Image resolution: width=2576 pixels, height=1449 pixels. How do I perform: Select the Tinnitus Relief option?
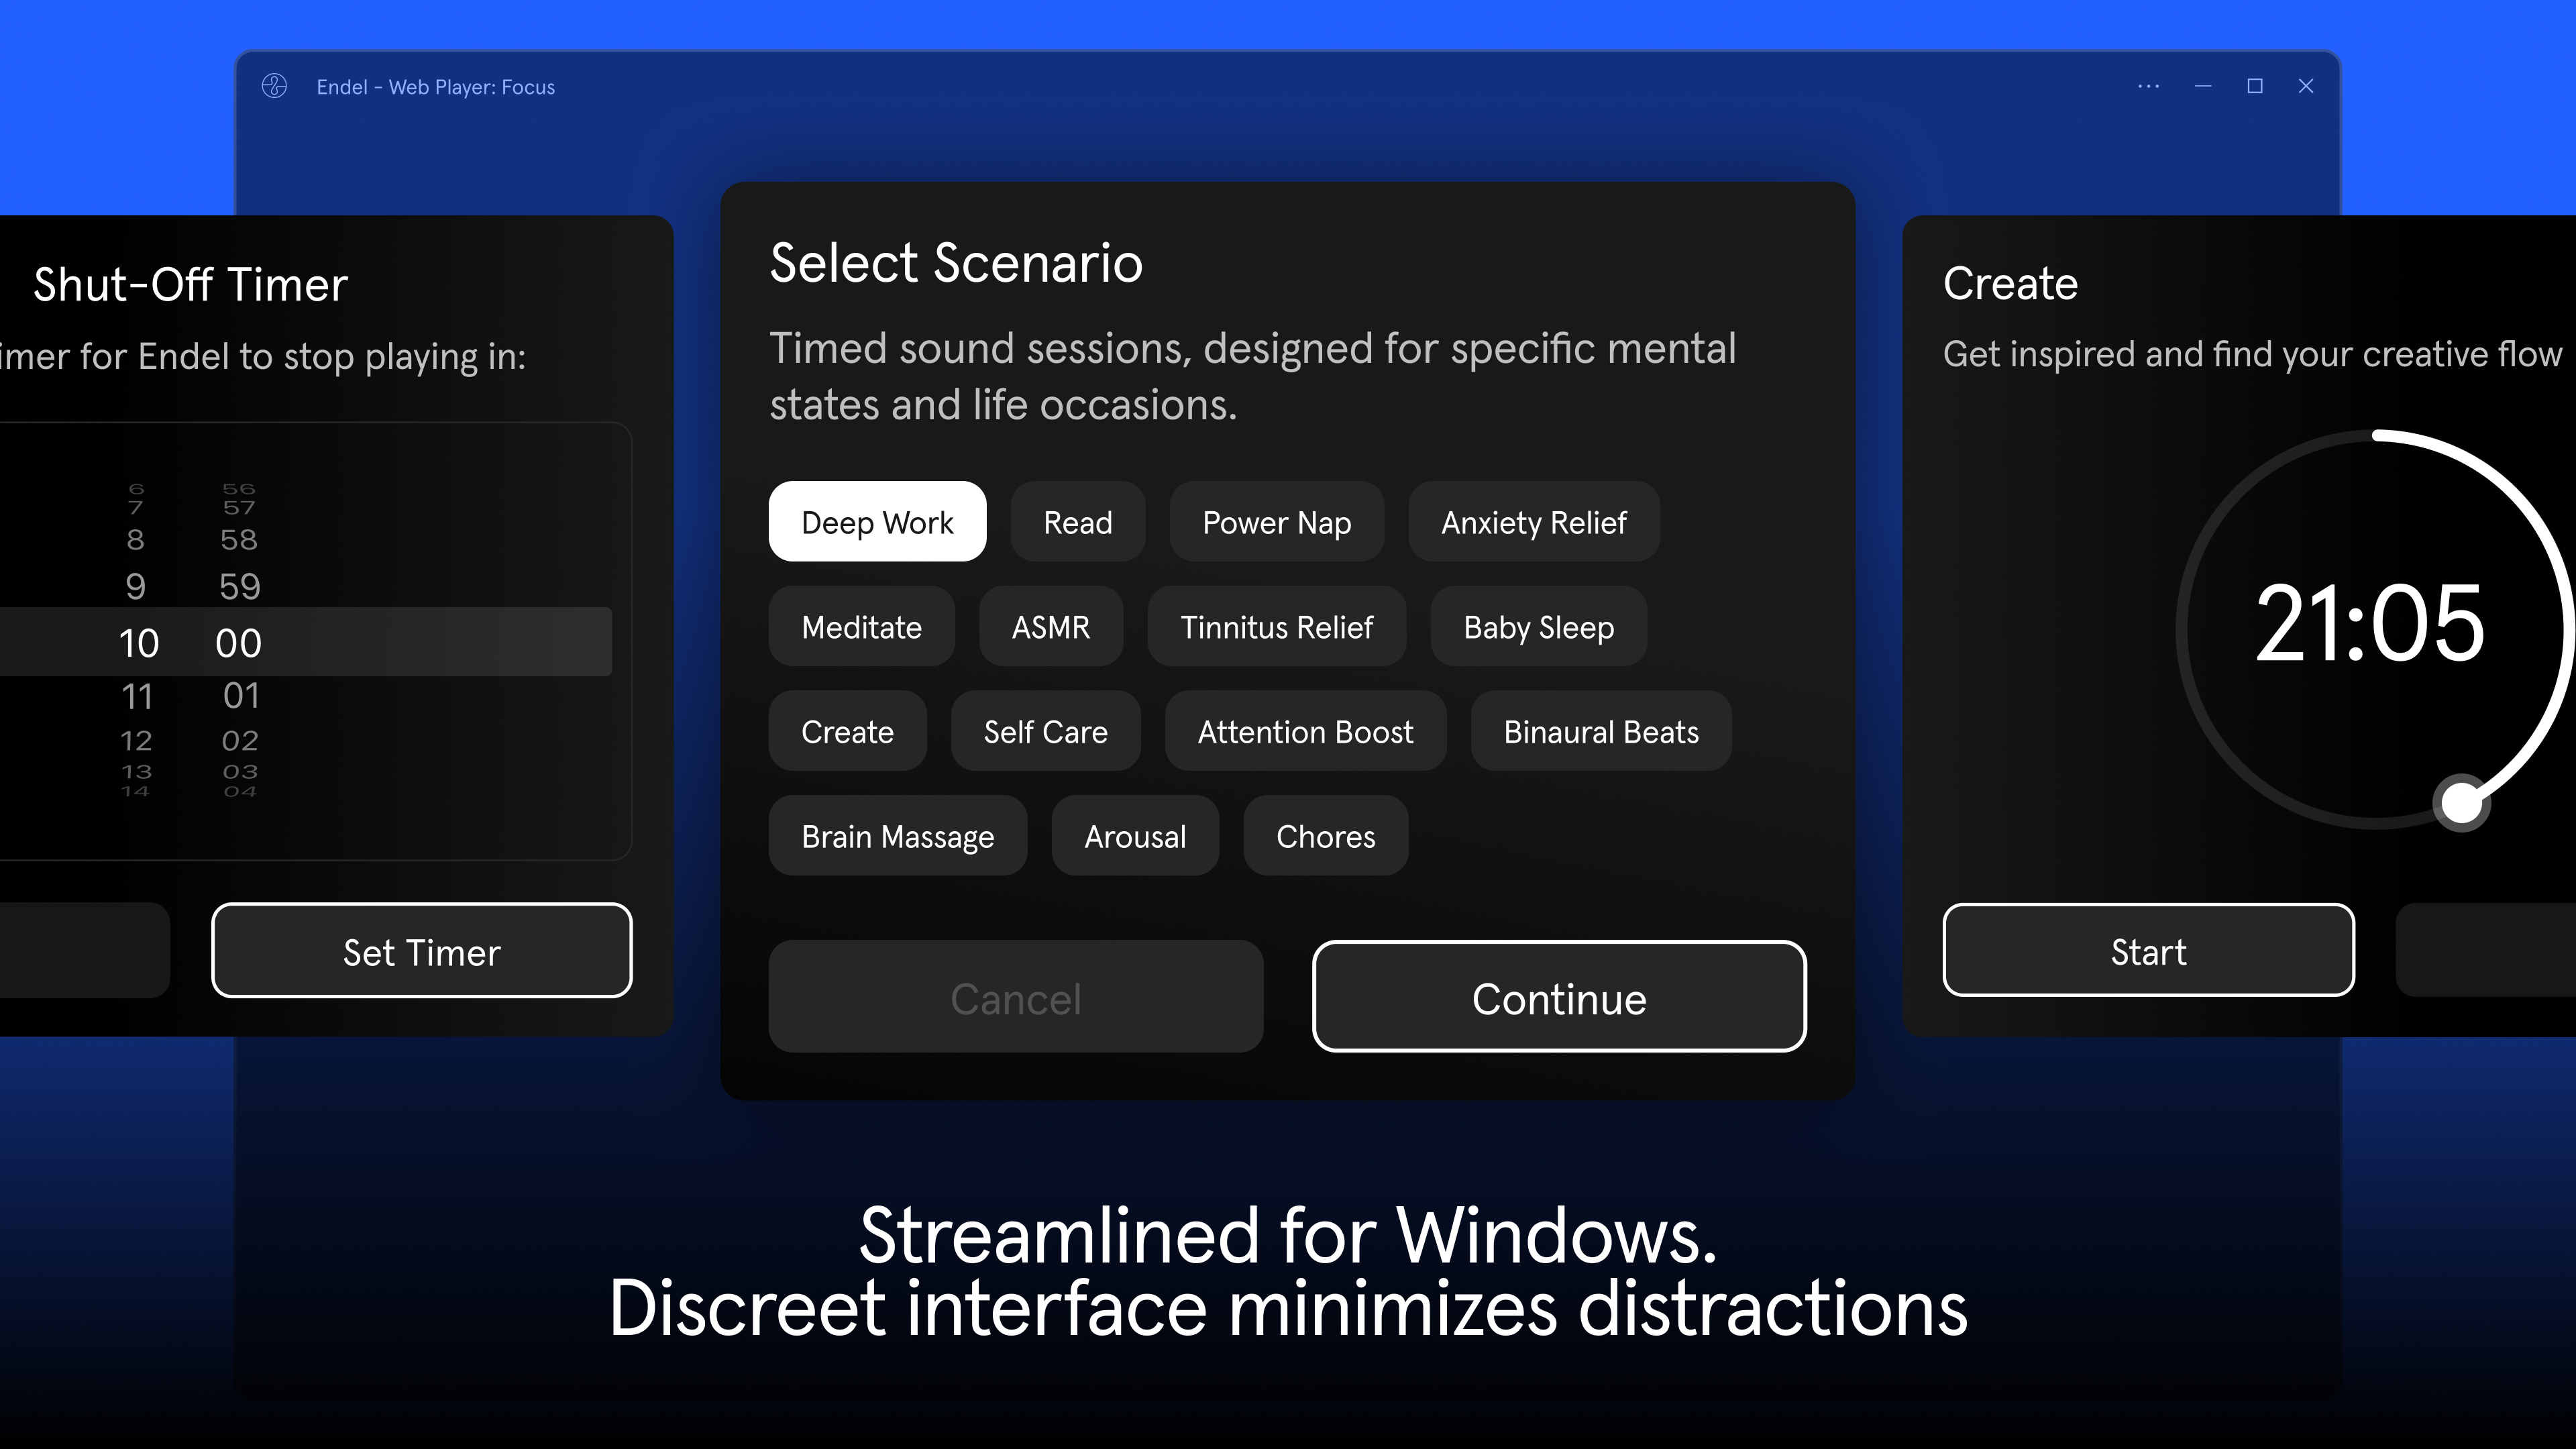(x=1276, y=627)
